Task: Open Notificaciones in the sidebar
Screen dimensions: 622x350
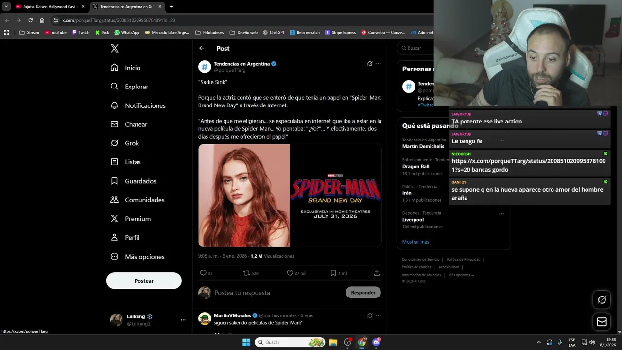Action: point(138,105)
